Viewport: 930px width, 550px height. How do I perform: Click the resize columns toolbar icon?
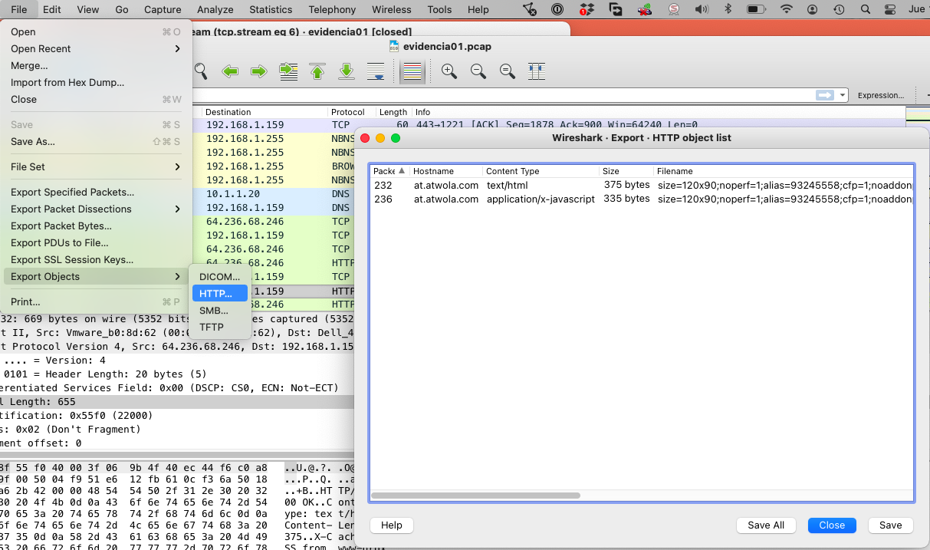coord(537,71)
